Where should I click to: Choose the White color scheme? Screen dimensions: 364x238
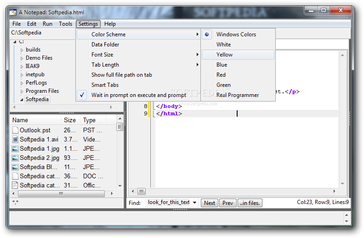(238, 45)
